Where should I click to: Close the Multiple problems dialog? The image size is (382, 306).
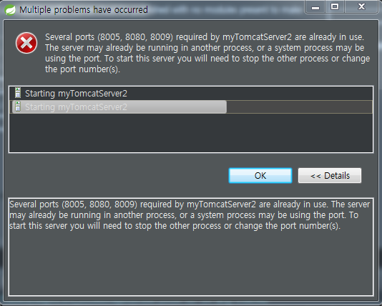361,6
